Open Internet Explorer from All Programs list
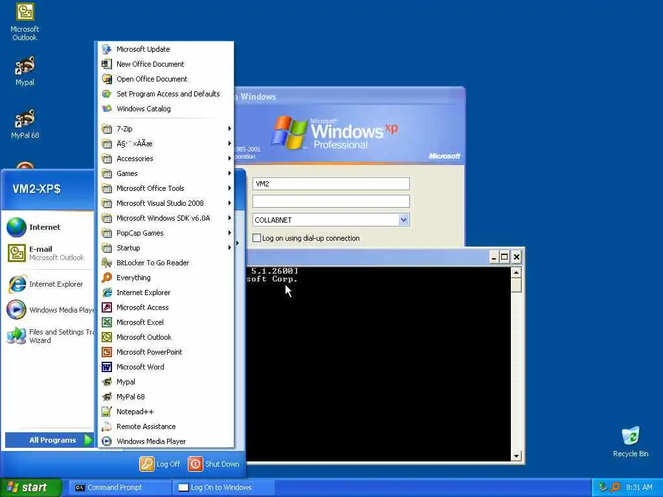Screen dimensions: 663x497 point(165,293)
